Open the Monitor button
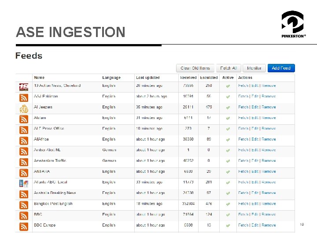Screen dimensions: 317x238 [x=254, y=68]
